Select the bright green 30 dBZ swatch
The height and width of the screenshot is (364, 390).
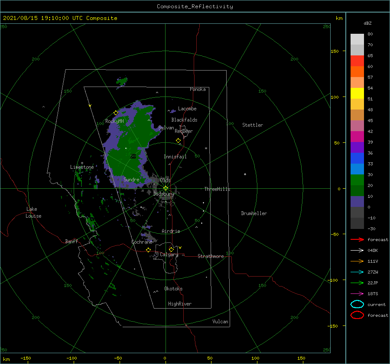[357, 180]
